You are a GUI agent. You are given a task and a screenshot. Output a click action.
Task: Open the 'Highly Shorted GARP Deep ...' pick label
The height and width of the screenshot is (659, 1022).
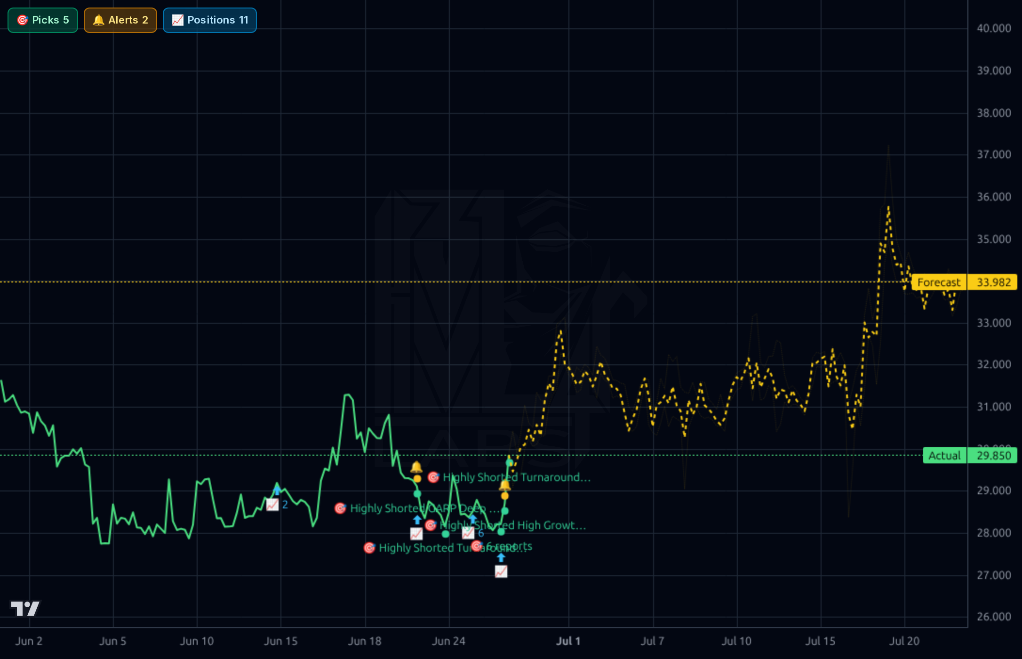425,508
